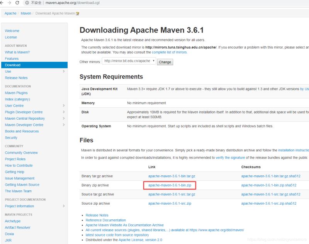Click the Reference Documentation link
Screen dimensions: 309x244
point(105,220)
